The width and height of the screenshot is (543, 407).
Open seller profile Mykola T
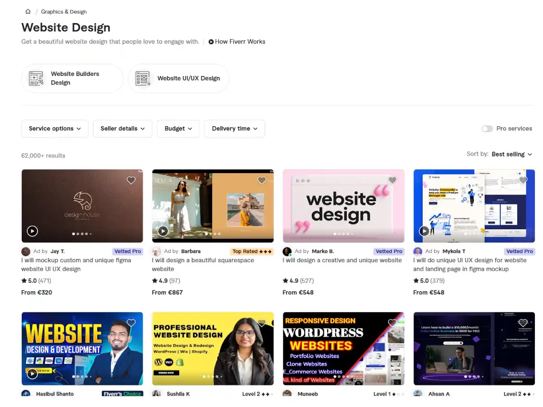(454, 251)
